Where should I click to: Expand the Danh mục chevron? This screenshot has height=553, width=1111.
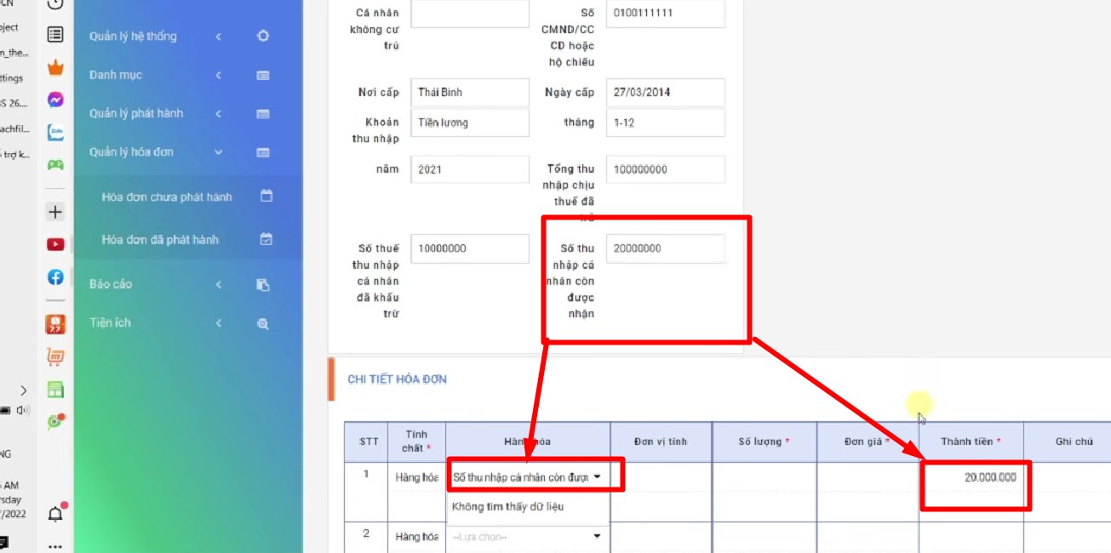click(219, 75)
